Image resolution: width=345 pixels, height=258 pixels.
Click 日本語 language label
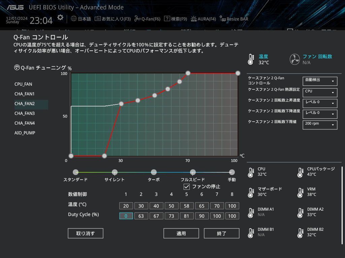[x=85, y=19]
